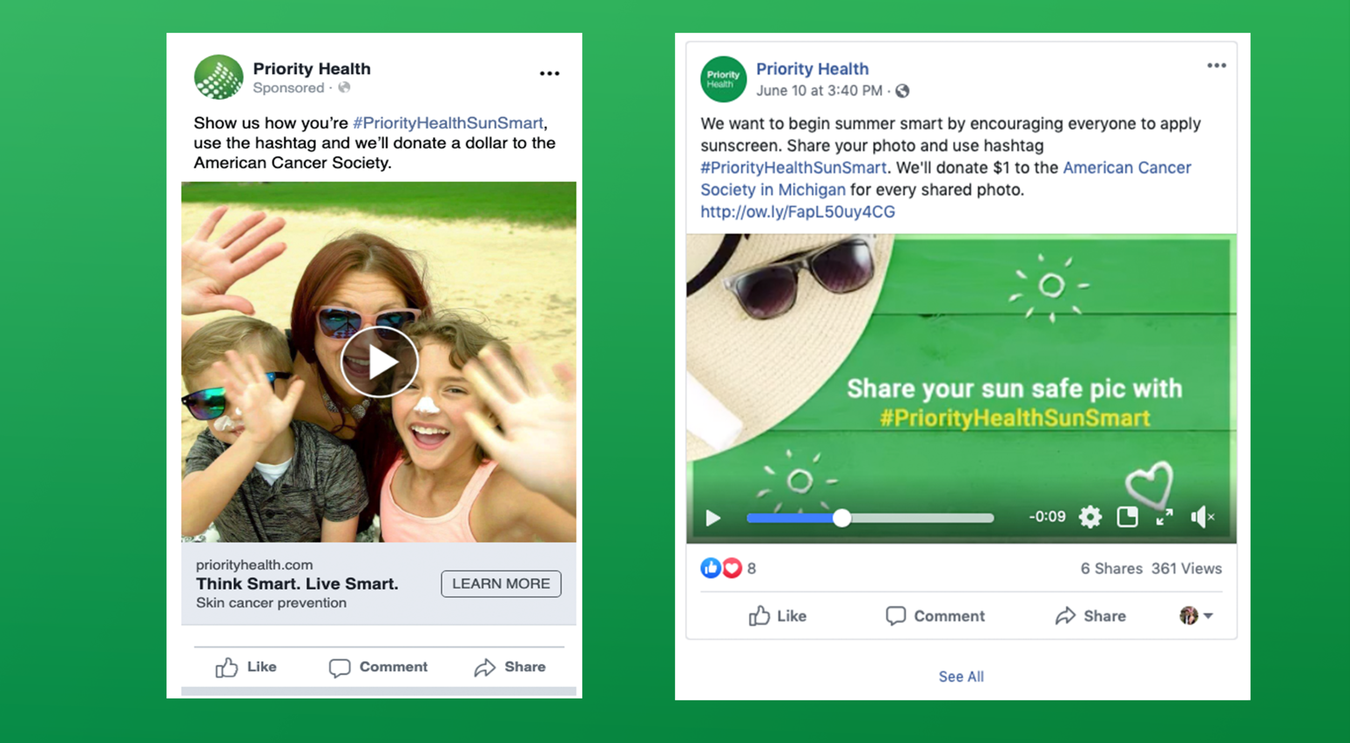Share the June 10 video post
This screenshot has height=743, width=1350.
[x=1090, y=616]
